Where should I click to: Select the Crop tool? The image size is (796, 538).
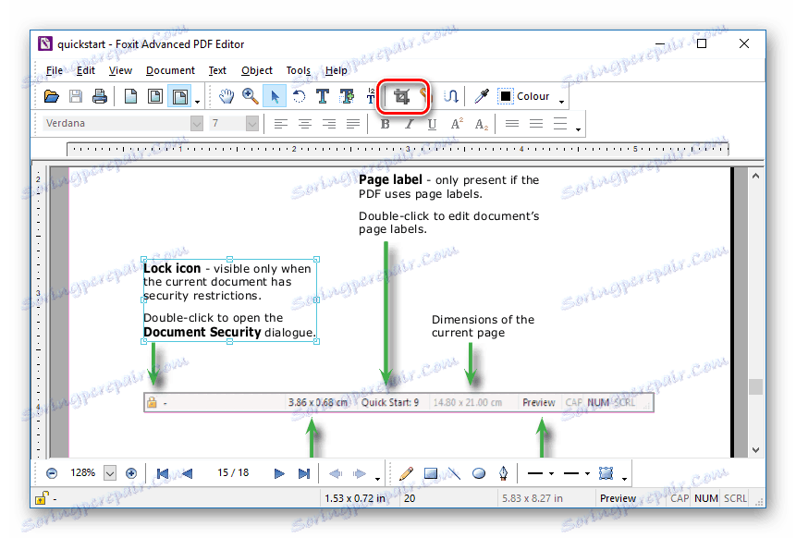tap(402, 96)
